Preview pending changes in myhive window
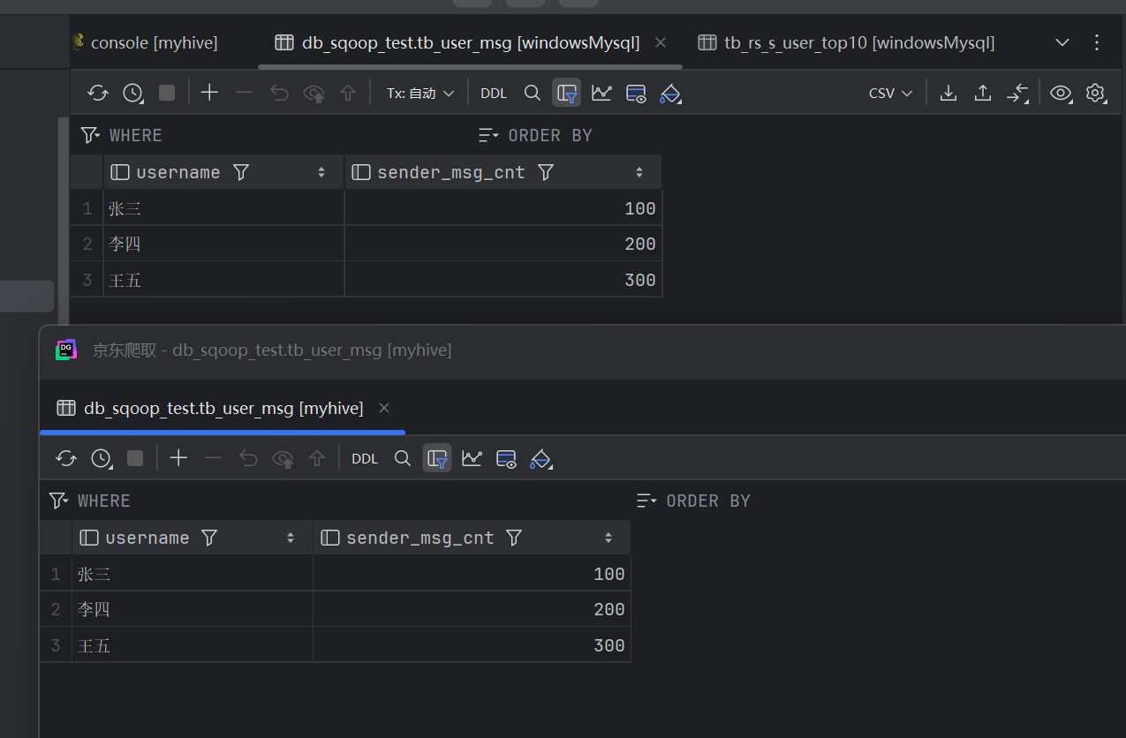 283,458
